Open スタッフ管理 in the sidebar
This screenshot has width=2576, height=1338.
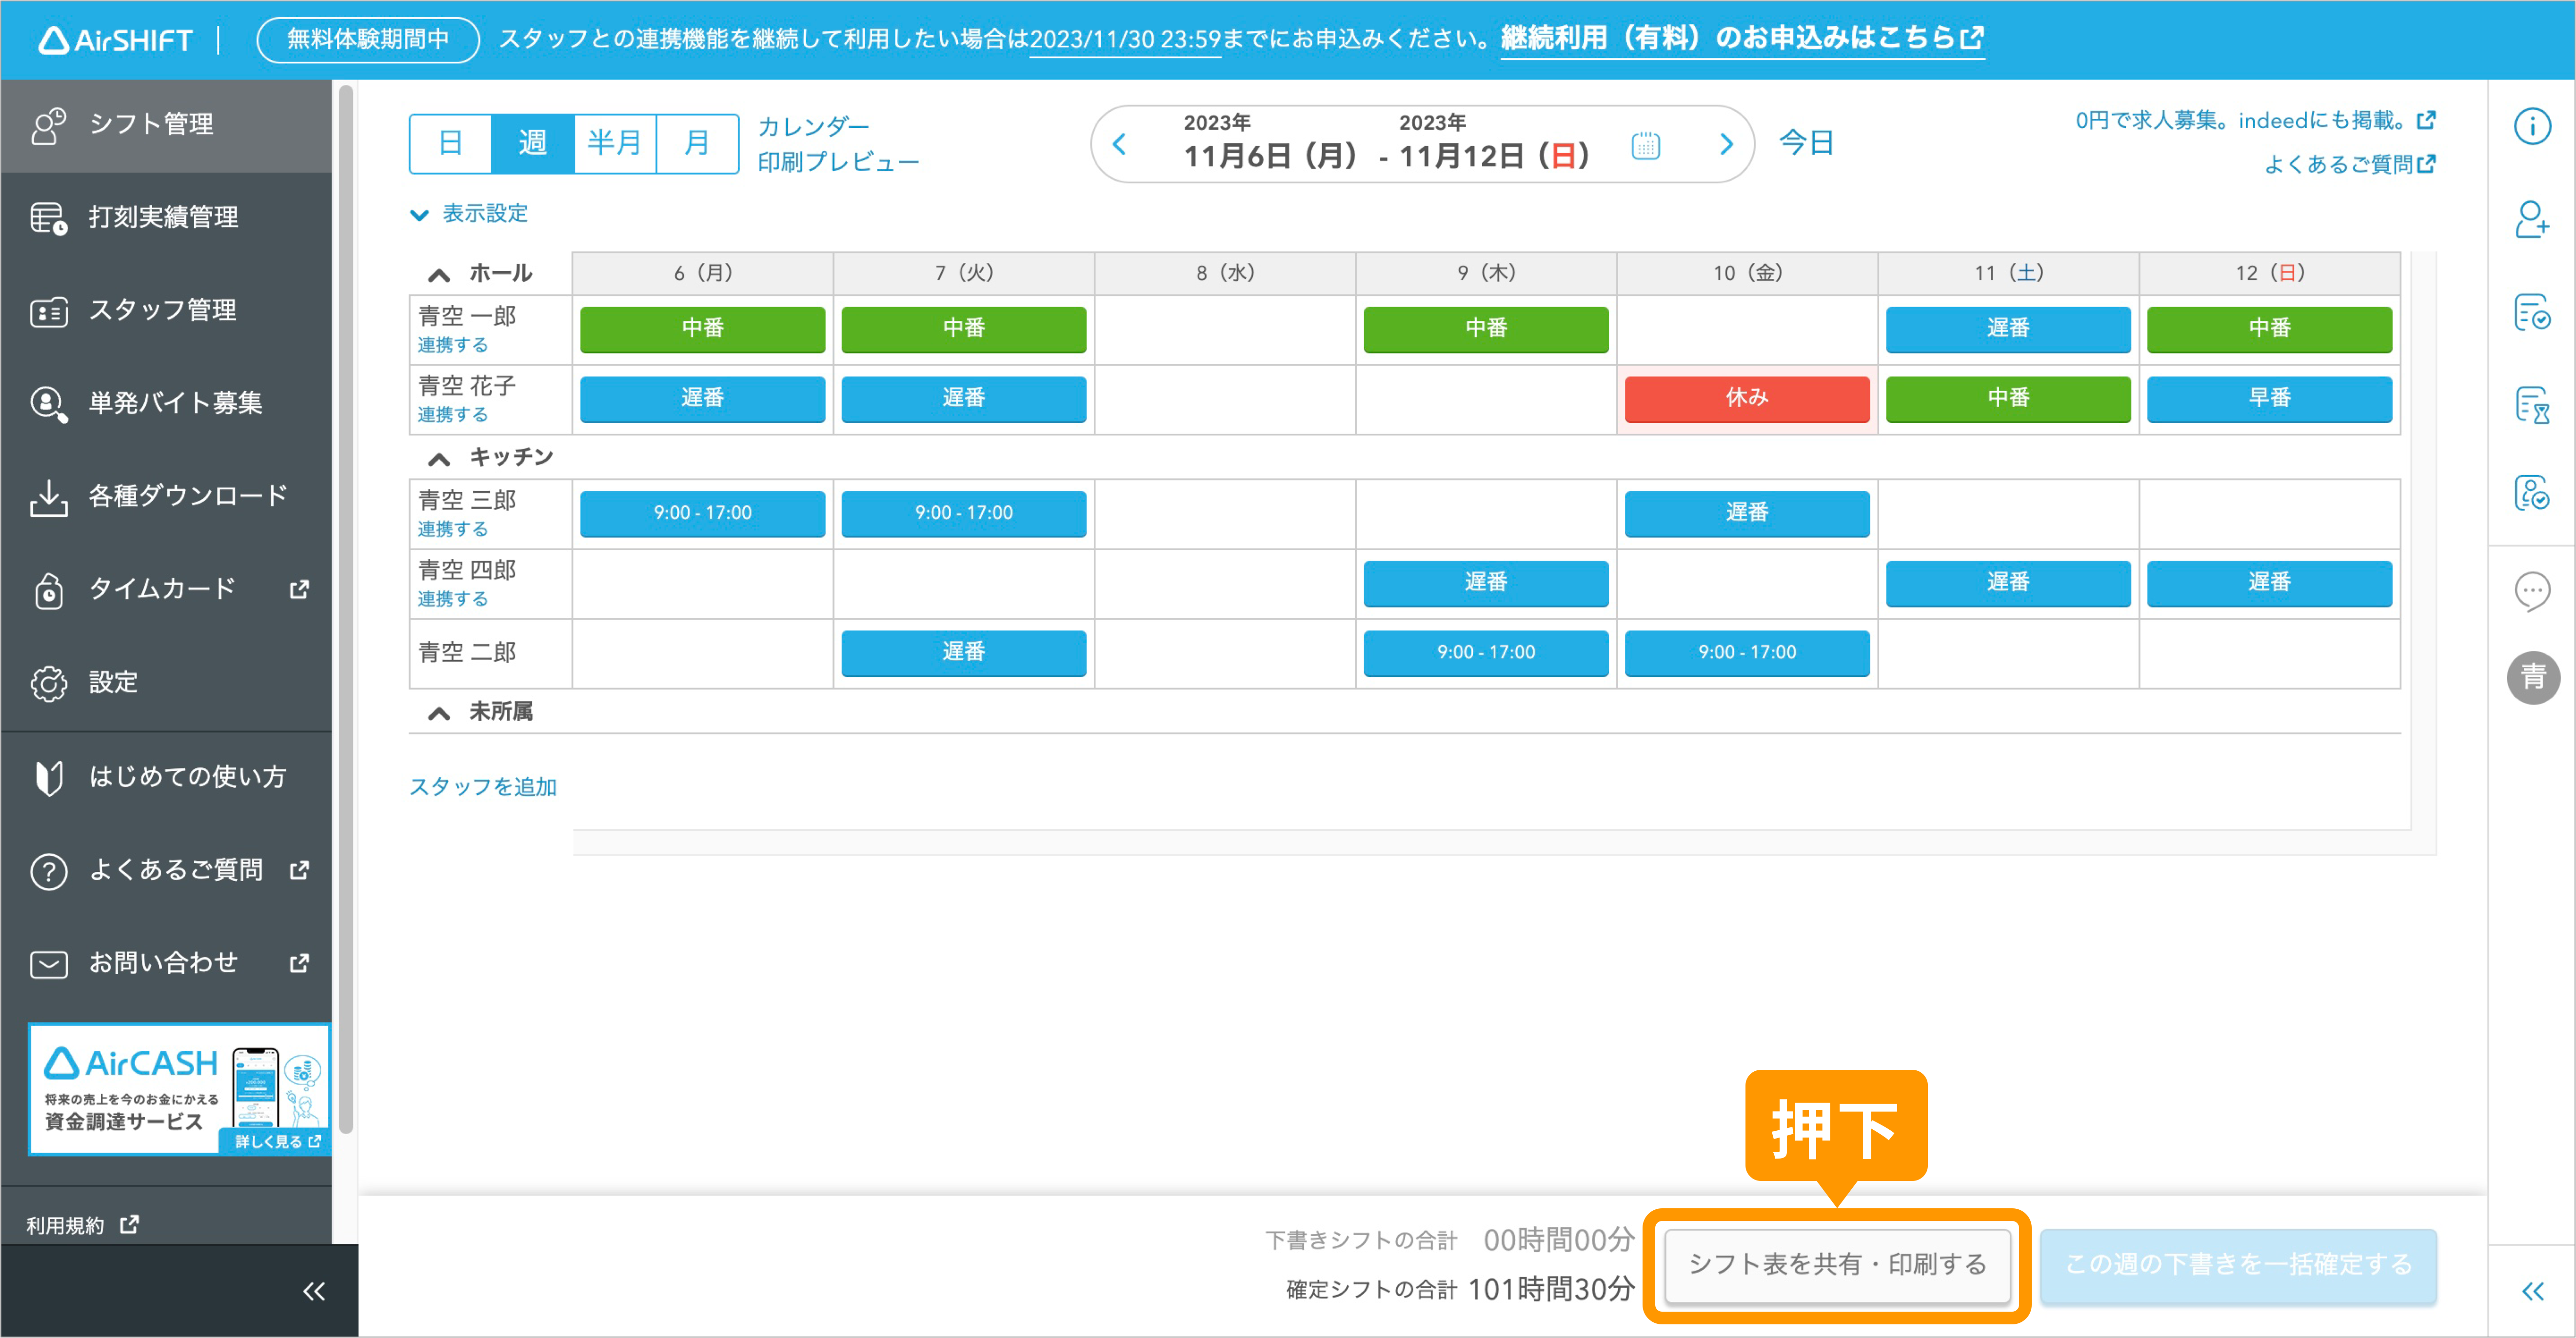[x=166, y=311]
